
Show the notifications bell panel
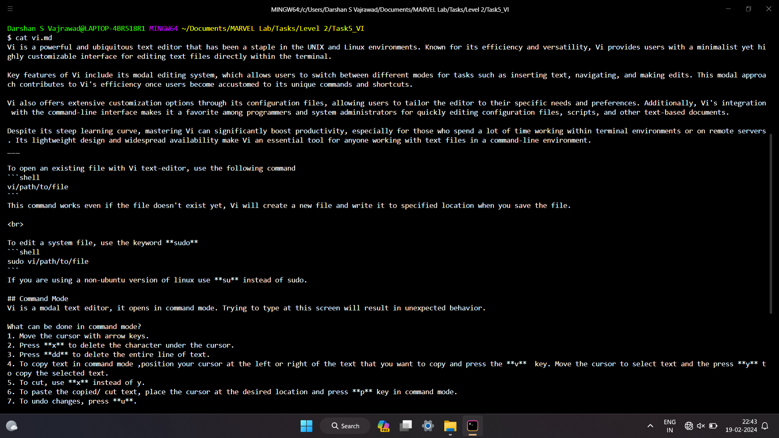765,426
